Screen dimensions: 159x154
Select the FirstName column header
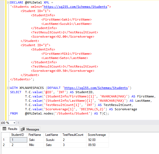(35, 135)
